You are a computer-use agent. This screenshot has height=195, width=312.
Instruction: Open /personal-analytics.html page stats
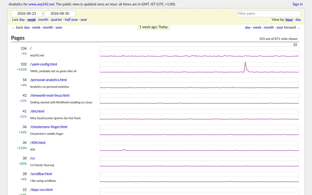click(x=48, y=80)
